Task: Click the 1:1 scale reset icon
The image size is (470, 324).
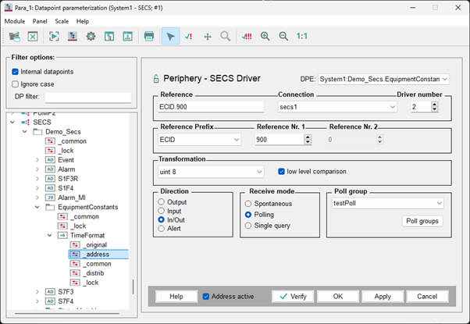Action: (x=301, y=37)
